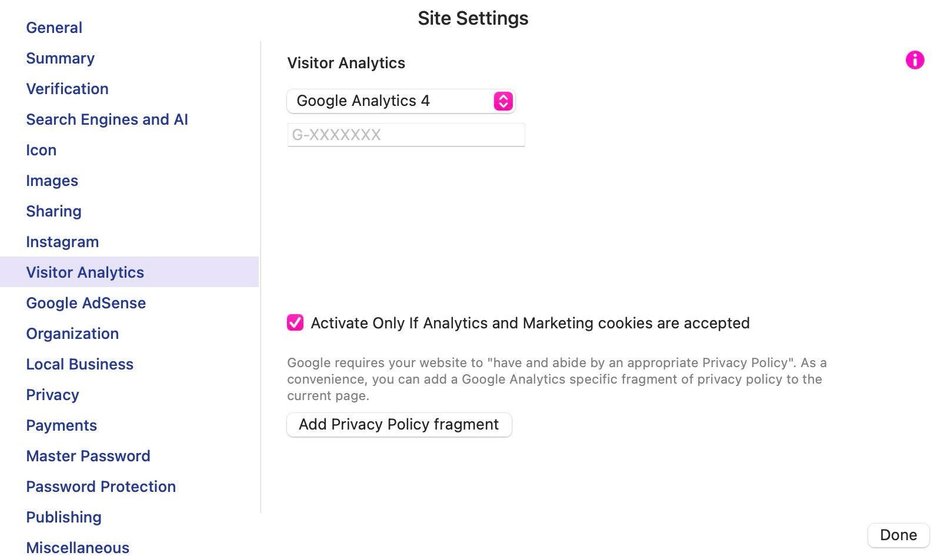The width and height of the screenshot is (947, 559).
Task: Open the Publishing section
Action: (x=64, y=517)
